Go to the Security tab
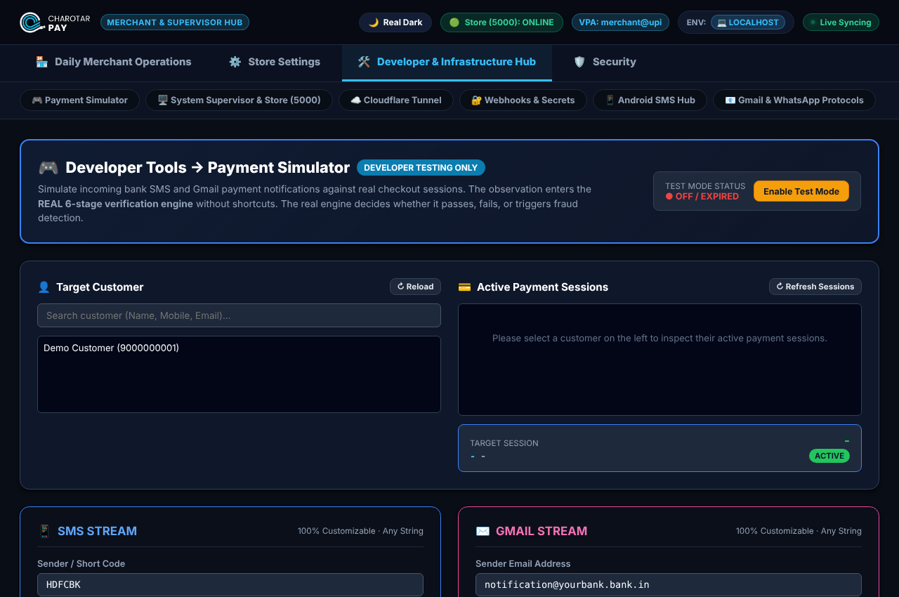 [x=605, y=62]
